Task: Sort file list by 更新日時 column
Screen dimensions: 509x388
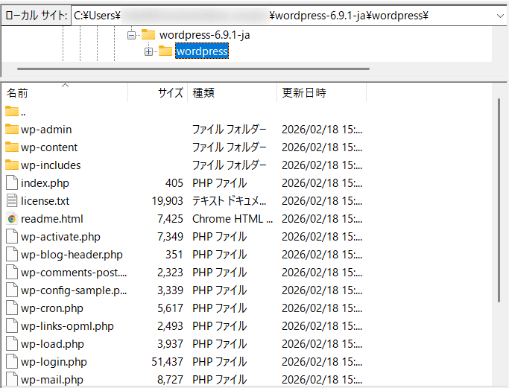Action: click(x=322, y=93)
